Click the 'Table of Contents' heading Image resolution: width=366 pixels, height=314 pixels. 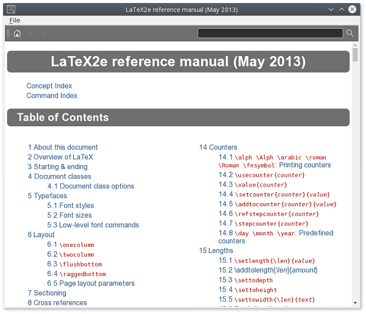(63, 117)
